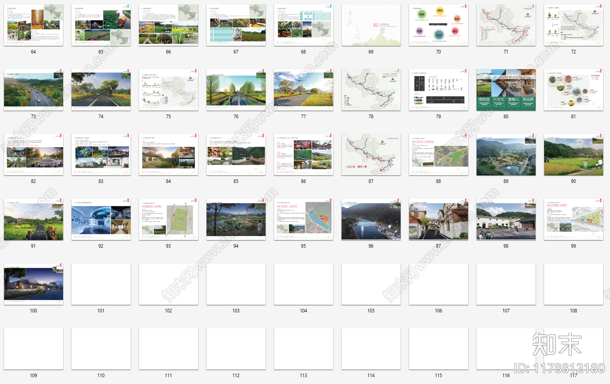Select village street slide 97
610x384 pixels.
(x=438, y=219)
